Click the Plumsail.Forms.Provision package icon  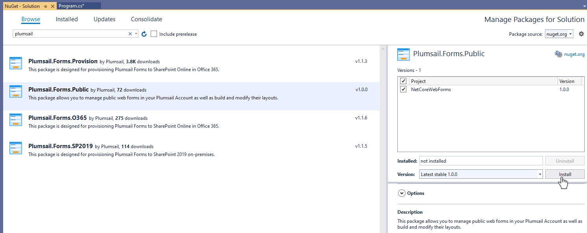[16, 63]
